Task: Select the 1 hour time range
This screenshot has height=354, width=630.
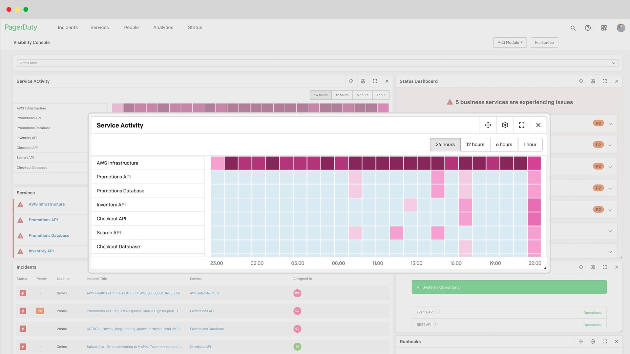Action: pyautogui.click(x=530, y=145)
